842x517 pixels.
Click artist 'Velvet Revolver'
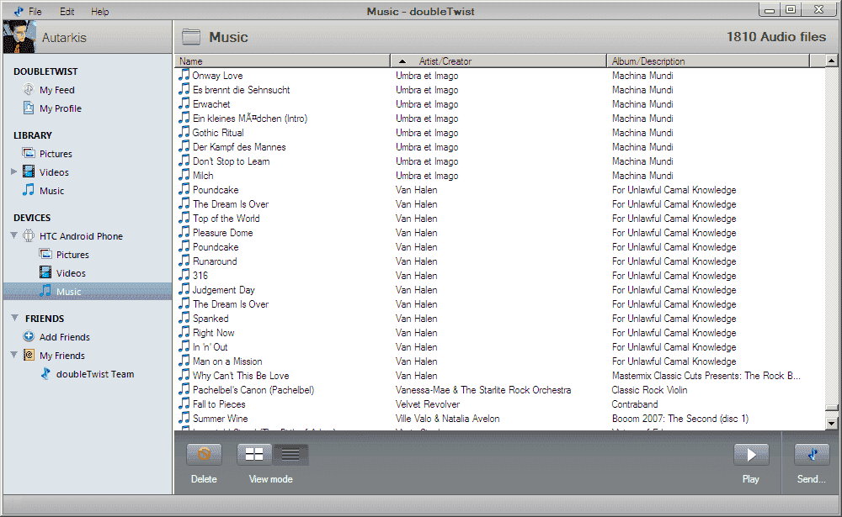pyautogui.click(x=428, y=404)
